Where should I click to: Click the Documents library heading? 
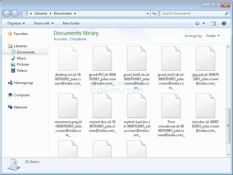click(x=76, y=33)
